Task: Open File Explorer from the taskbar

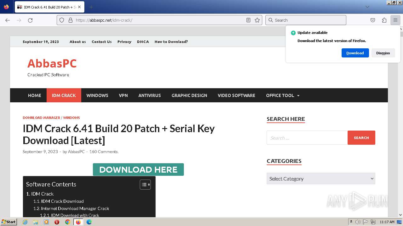Action: (x=36, y=222)
